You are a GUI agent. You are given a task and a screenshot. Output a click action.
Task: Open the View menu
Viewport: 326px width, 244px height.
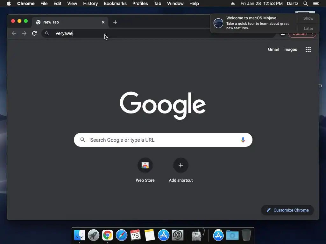72,3
